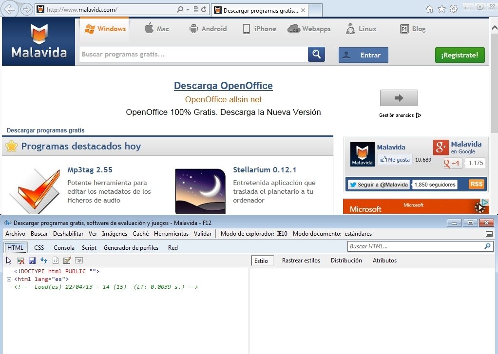
Task: Switch to the Consola tab
Action: [64, 248]
